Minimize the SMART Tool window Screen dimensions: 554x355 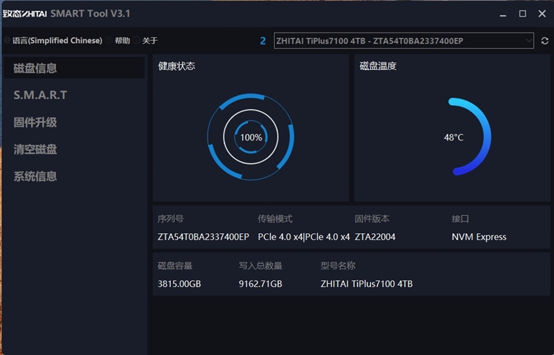tap(503, 13)
